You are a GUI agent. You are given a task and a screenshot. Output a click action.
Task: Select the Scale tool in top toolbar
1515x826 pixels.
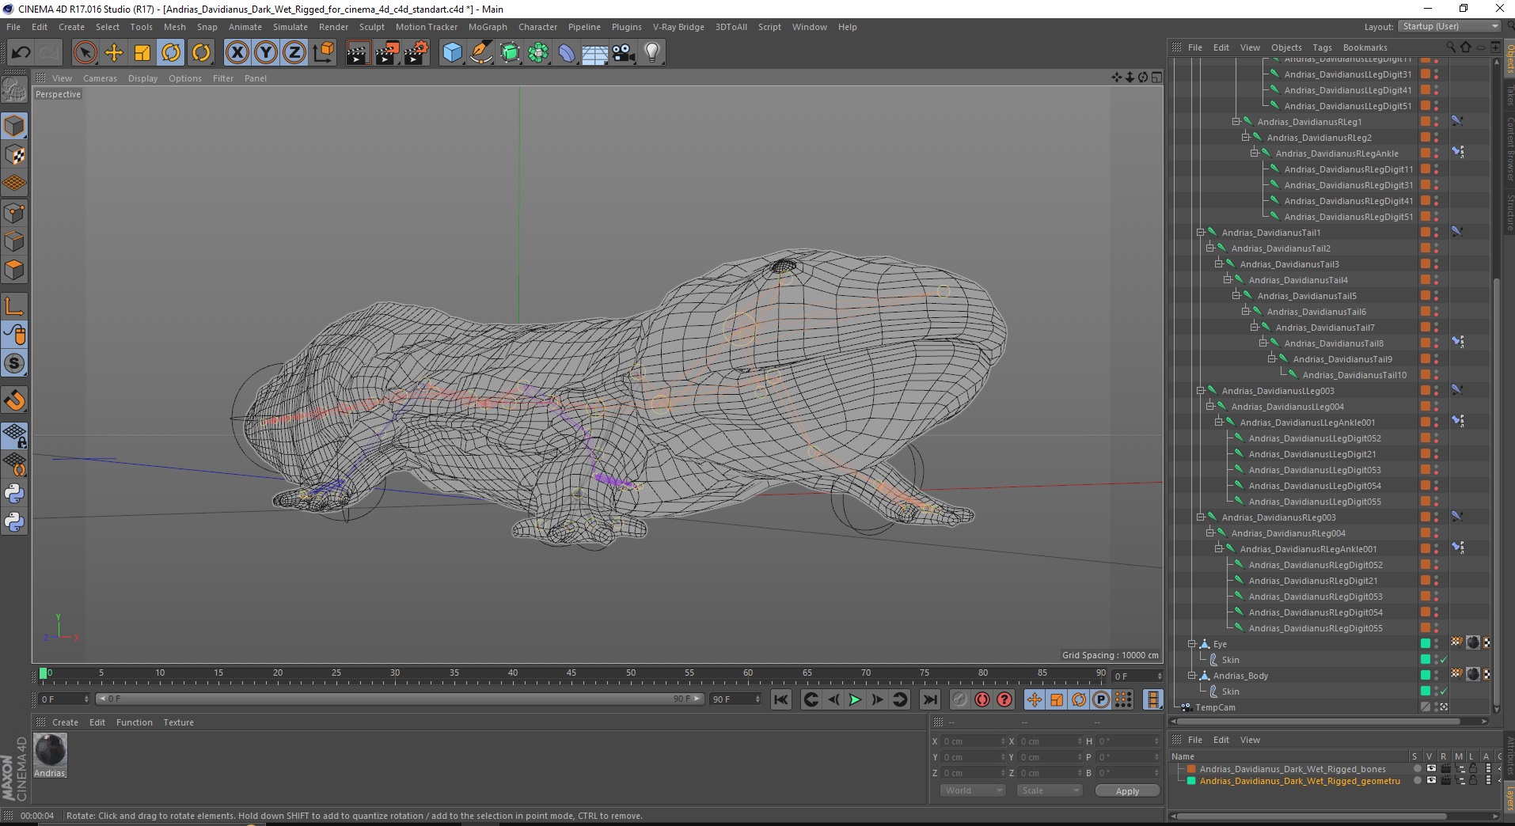coord(142,53)
